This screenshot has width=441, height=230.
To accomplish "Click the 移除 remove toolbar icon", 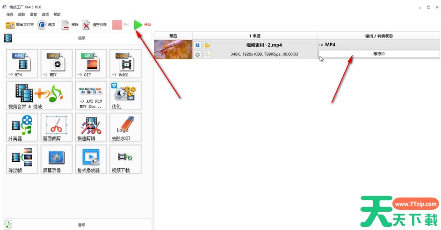I will click(x=65, y=25).
